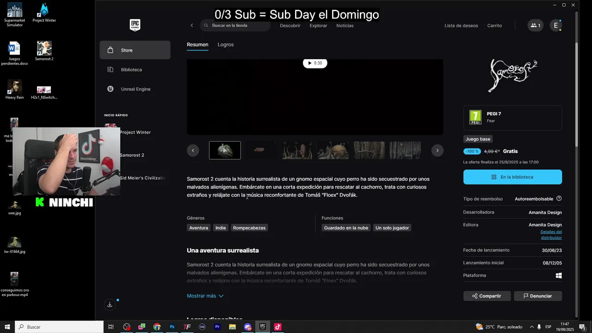Switch to the Logros tab
The width and height of the screenshot is (592, 333).
click(x=226, y=44)
